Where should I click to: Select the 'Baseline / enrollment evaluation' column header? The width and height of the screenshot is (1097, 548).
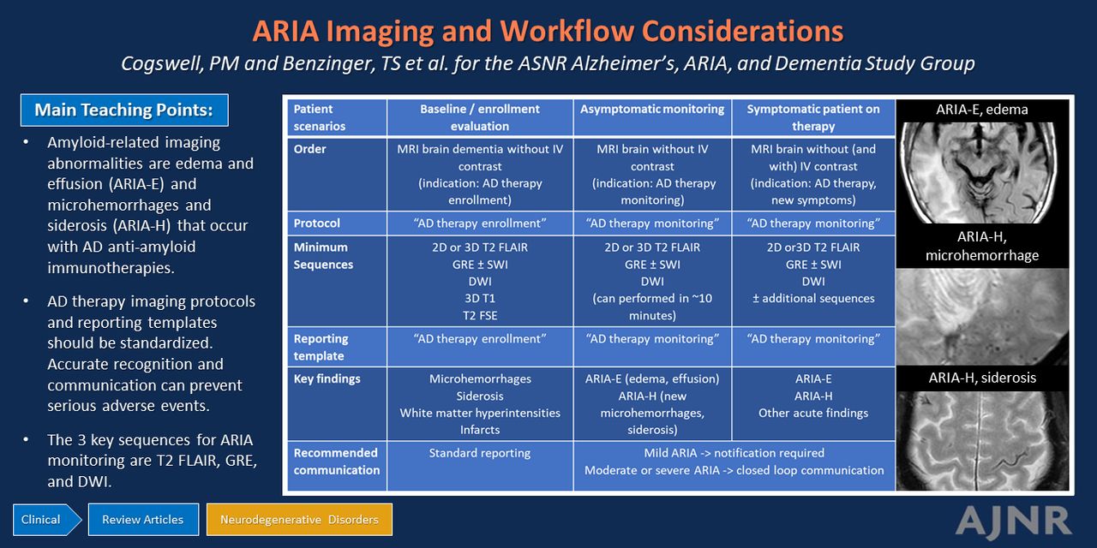[x=480, y=117]
